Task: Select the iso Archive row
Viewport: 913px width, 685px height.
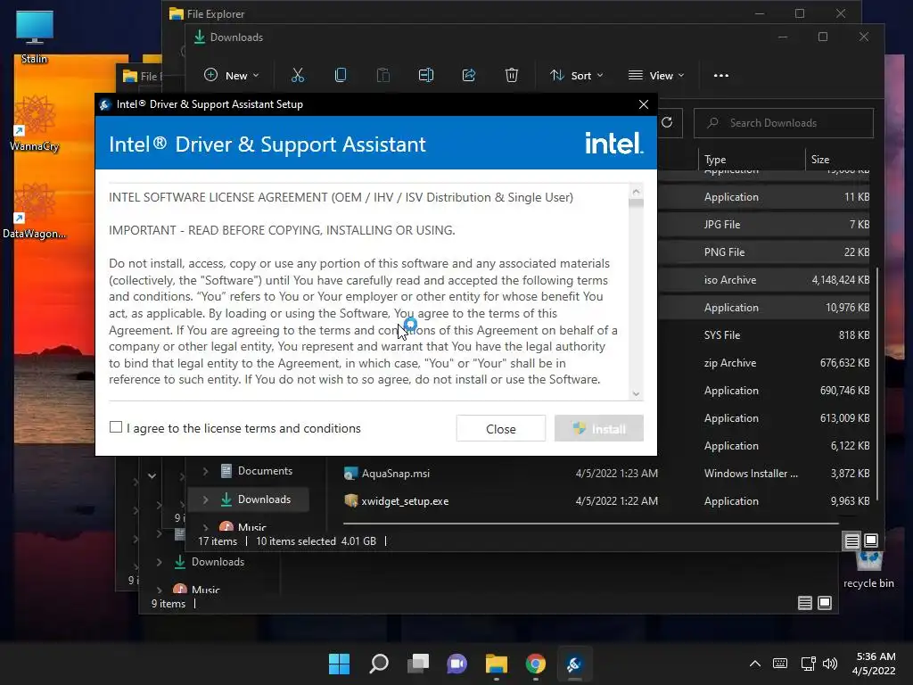Action: tap(764, 279)
